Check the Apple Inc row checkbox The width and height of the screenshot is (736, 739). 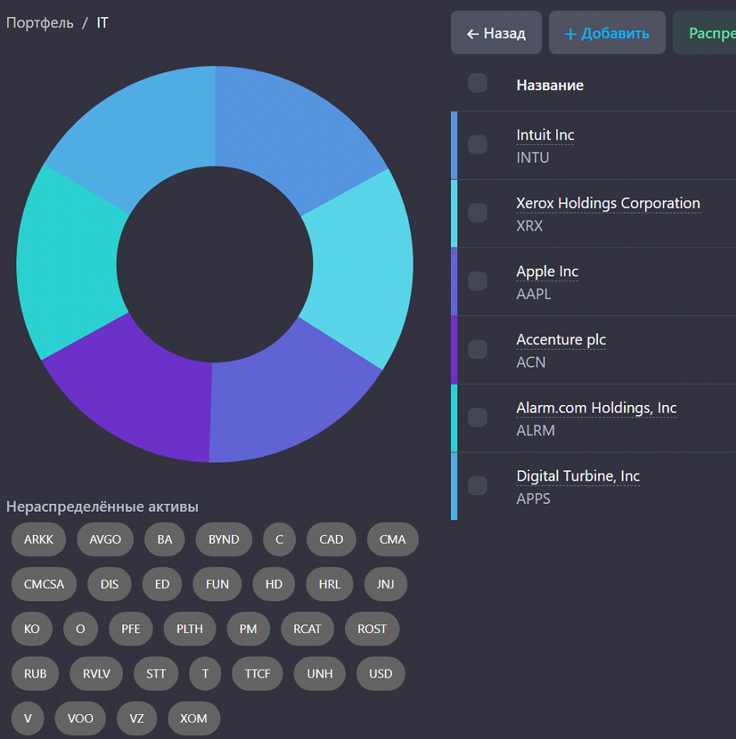tap(477, 281)
